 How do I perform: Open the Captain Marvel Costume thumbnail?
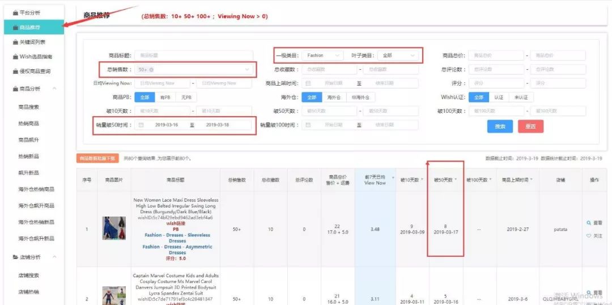click(114, 295)
